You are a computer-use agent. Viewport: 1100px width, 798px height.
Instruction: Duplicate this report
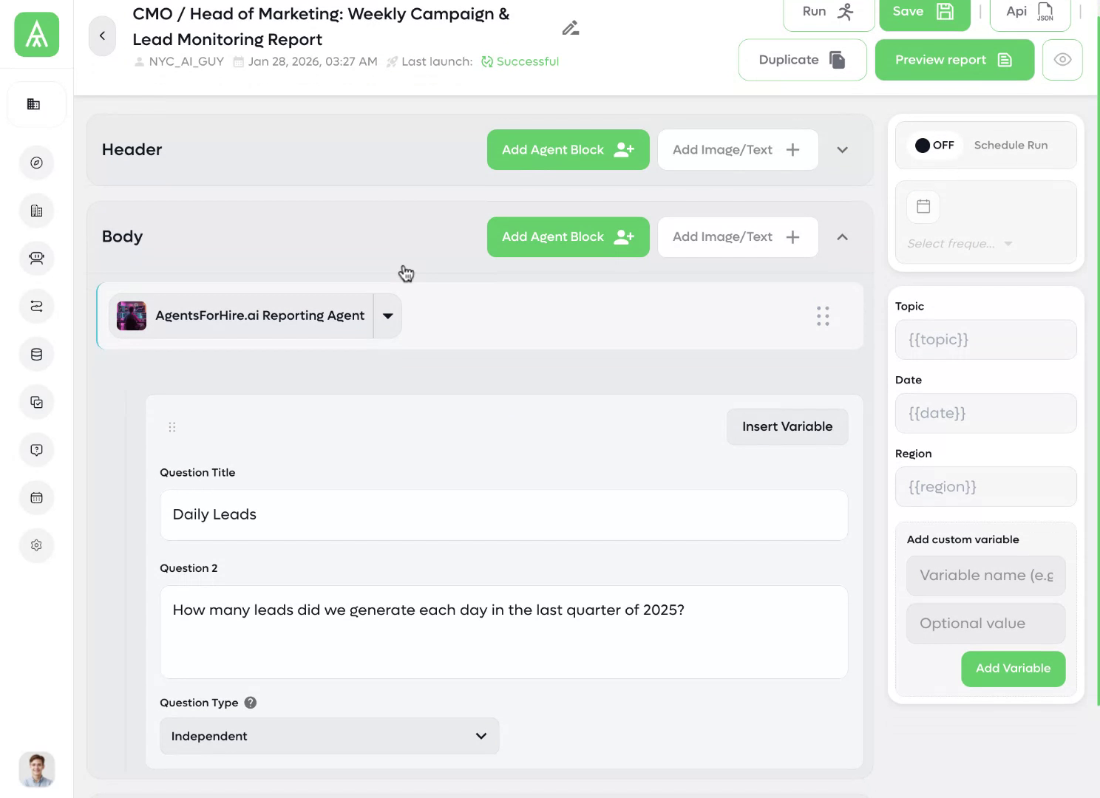click(x=802, y=60)
